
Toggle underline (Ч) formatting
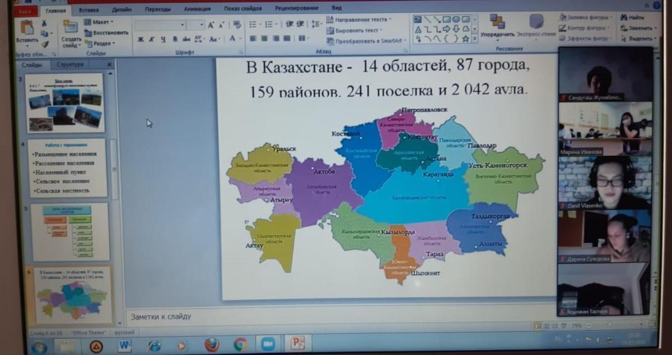click(162, 39)
